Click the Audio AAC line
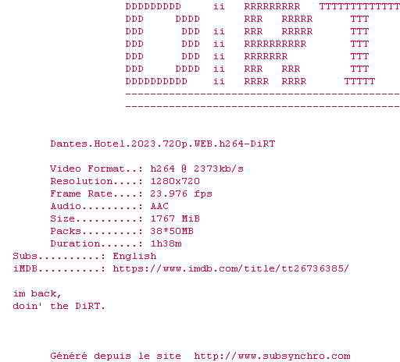This screenshot has height=362, width=400. 109,206
